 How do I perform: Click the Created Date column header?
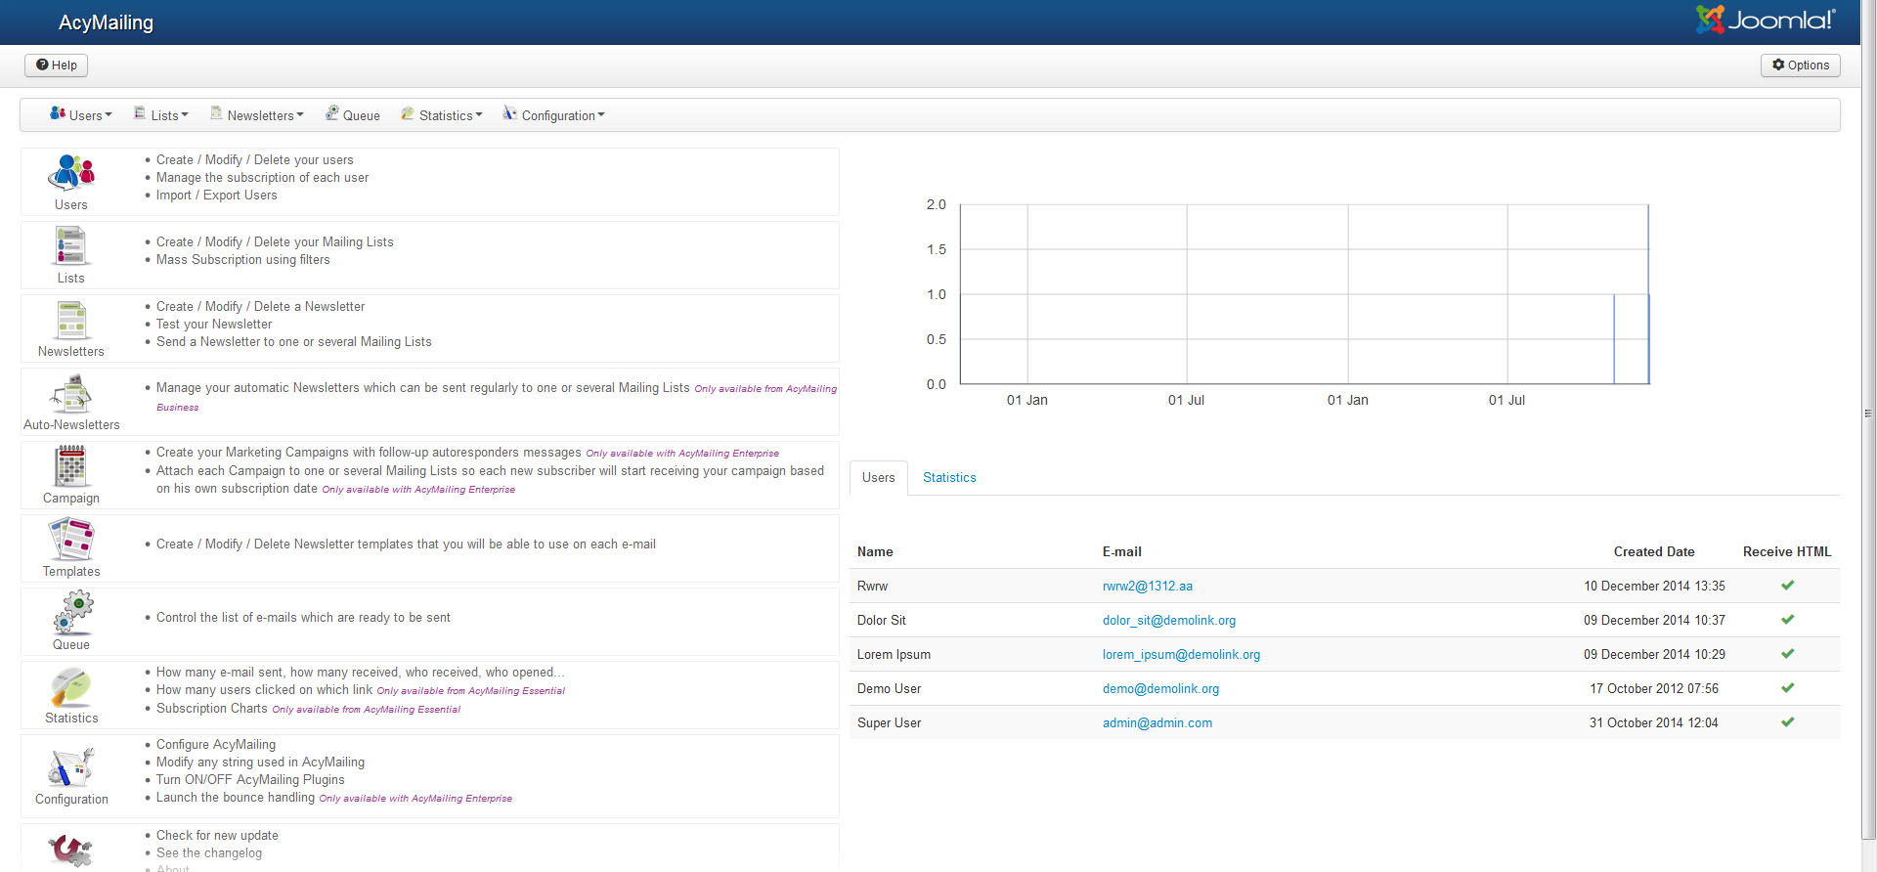coord(1654,551)
